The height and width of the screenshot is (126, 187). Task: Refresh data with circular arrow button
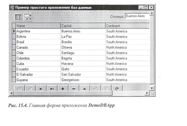click(x=117, y=88)
